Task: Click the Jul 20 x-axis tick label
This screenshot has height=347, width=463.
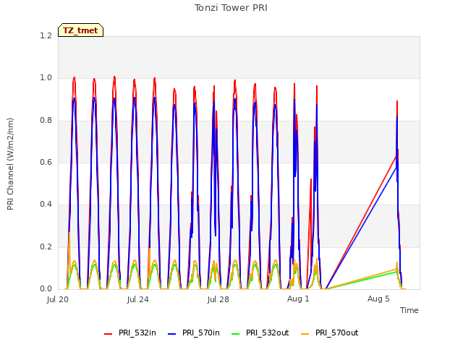Action: (x=58, y=299)
